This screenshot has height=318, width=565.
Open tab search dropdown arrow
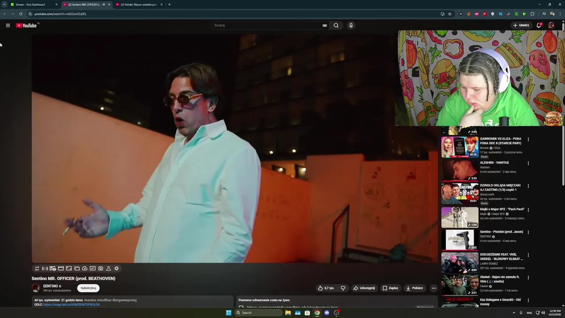pos(4,4)
